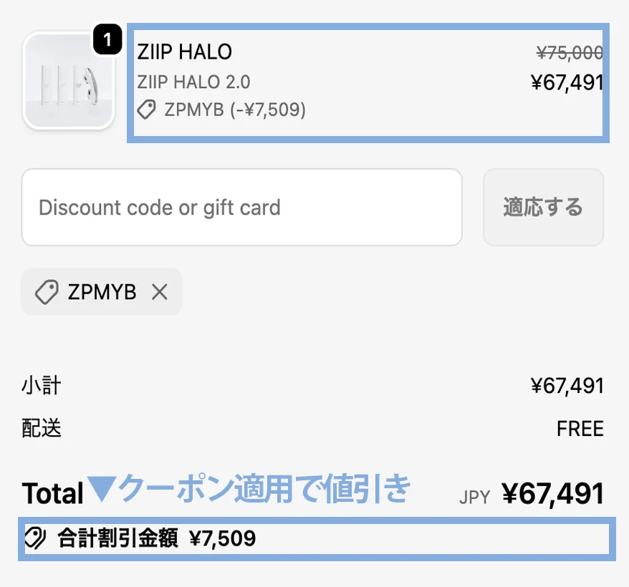Select the 配送 shipping row
629x587 pixels.
pyautogui.click(x=39, y=427)
